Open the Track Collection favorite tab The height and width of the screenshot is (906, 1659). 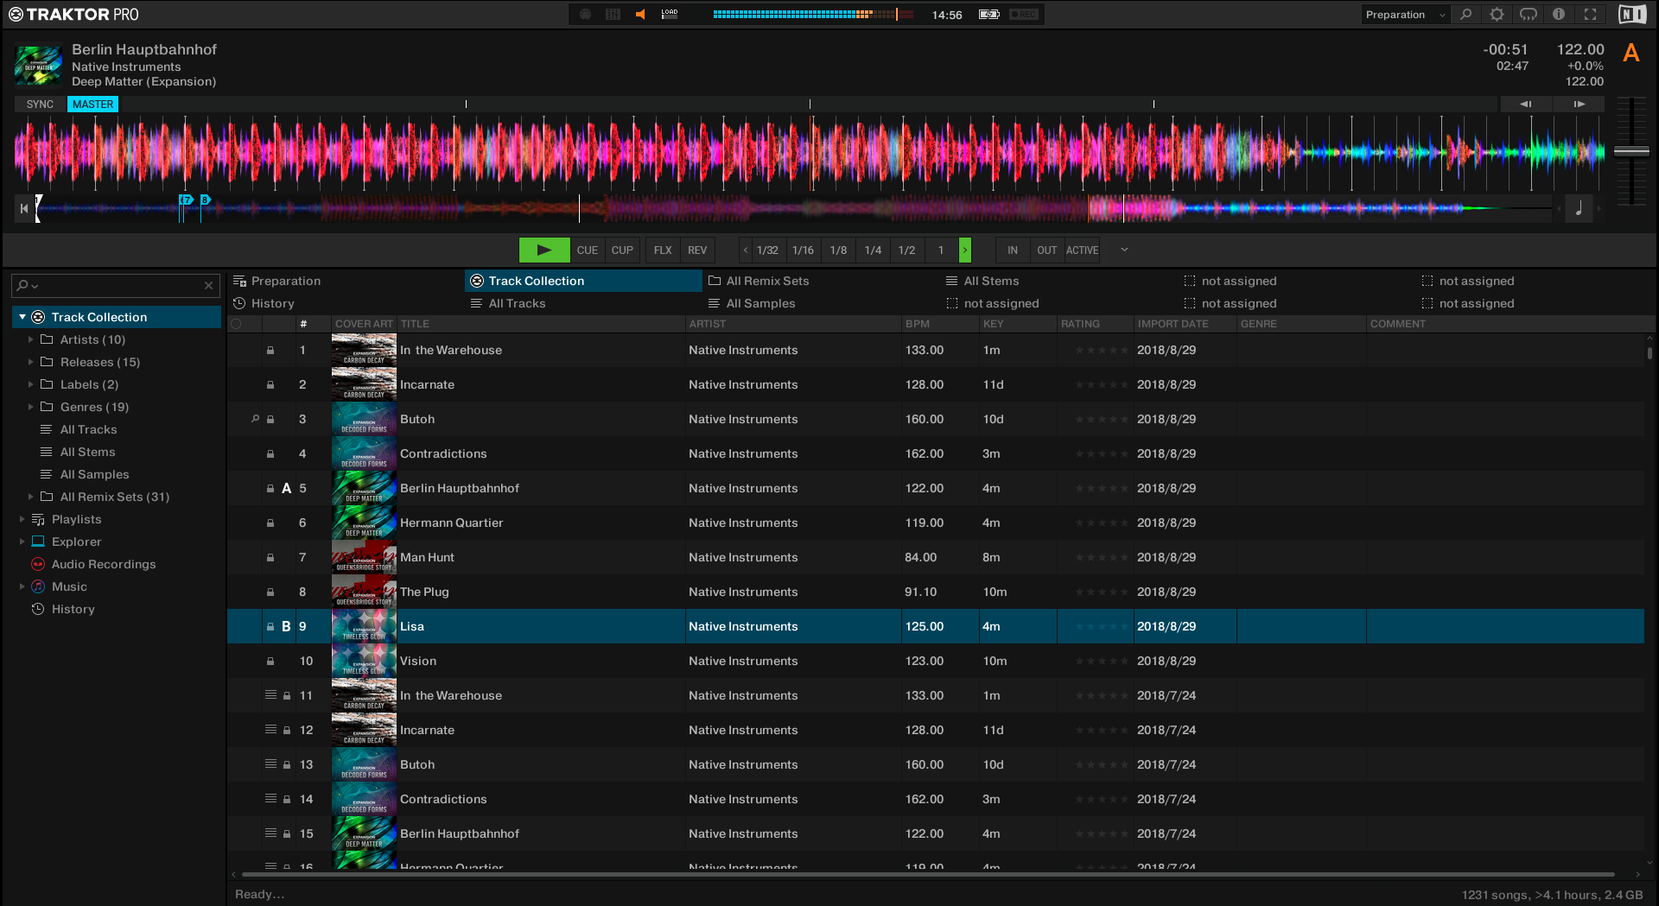pos(583,281)
